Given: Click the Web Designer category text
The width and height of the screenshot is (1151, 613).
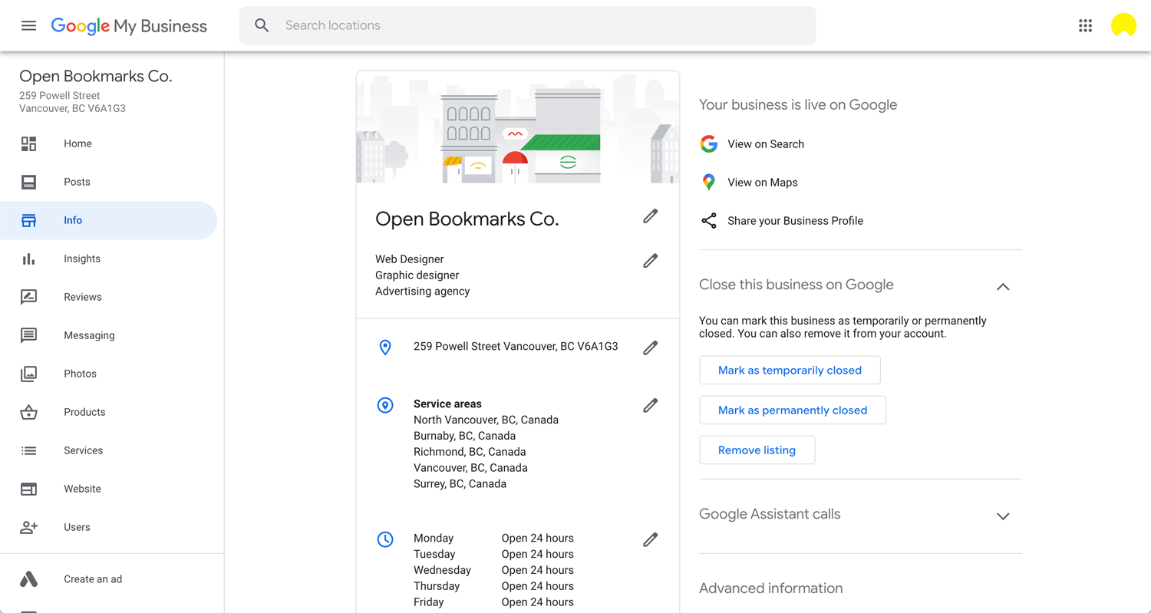Looking at the screenshot, I should click(x=410, y=259).
